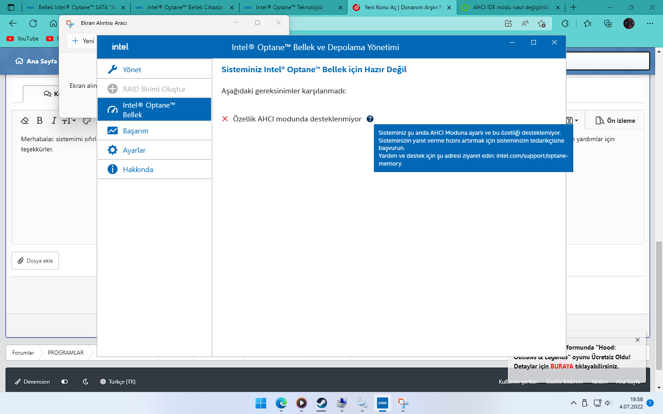Screen dimensions: 663x414
Task: Close the Intel Optane Teknolojisi browser tab
Action: (x=341, y=7)
